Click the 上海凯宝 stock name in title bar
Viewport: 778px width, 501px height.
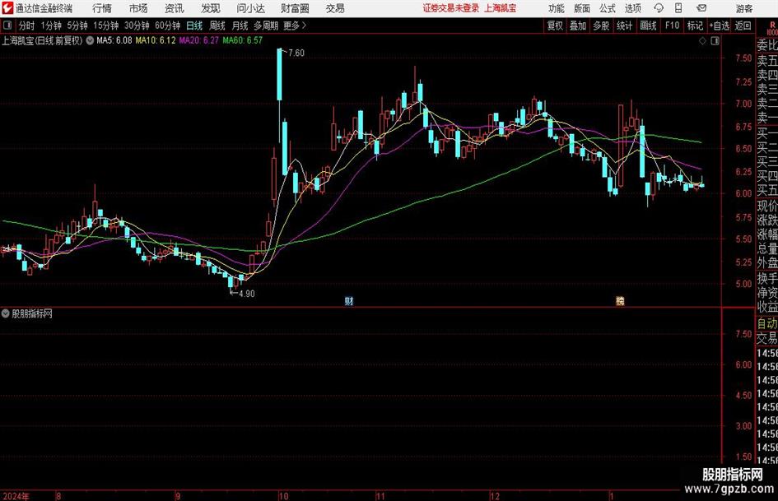501,8
